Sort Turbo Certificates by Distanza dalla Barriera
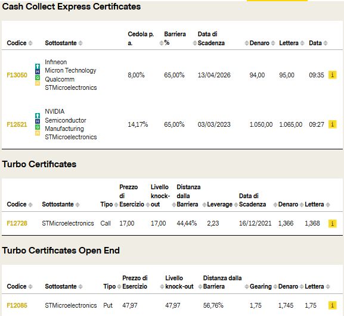Image resolution: width=344 pixels, height=316 pixels. [x=204, y=205]
